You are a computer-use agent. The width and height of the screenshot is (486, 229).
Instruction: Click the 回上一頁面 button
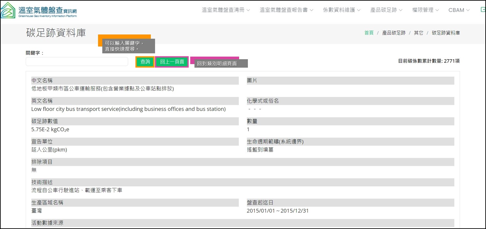[x=172, y=62]
